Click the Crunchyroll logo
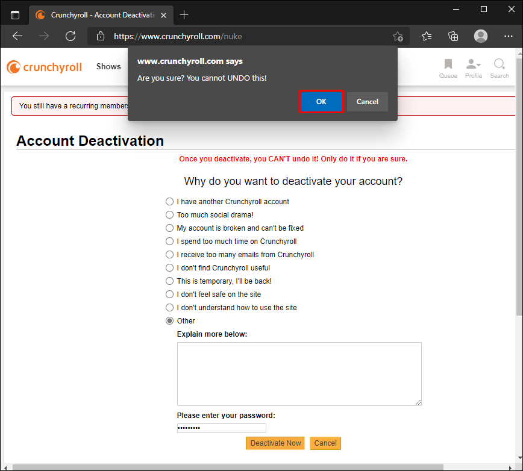 (44, 67)
